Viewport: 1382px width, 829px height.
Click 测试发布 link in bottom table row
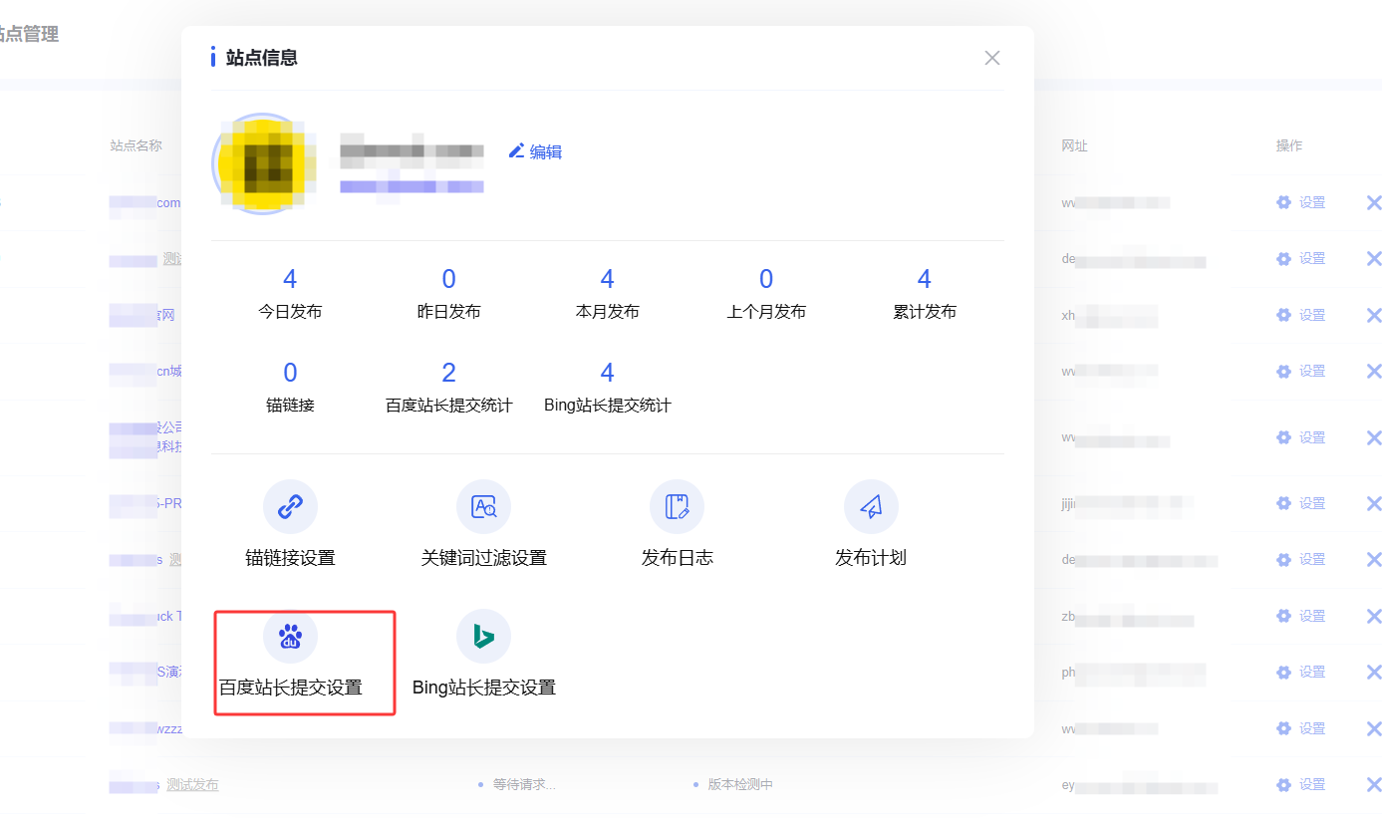click(x=192, y=785)
